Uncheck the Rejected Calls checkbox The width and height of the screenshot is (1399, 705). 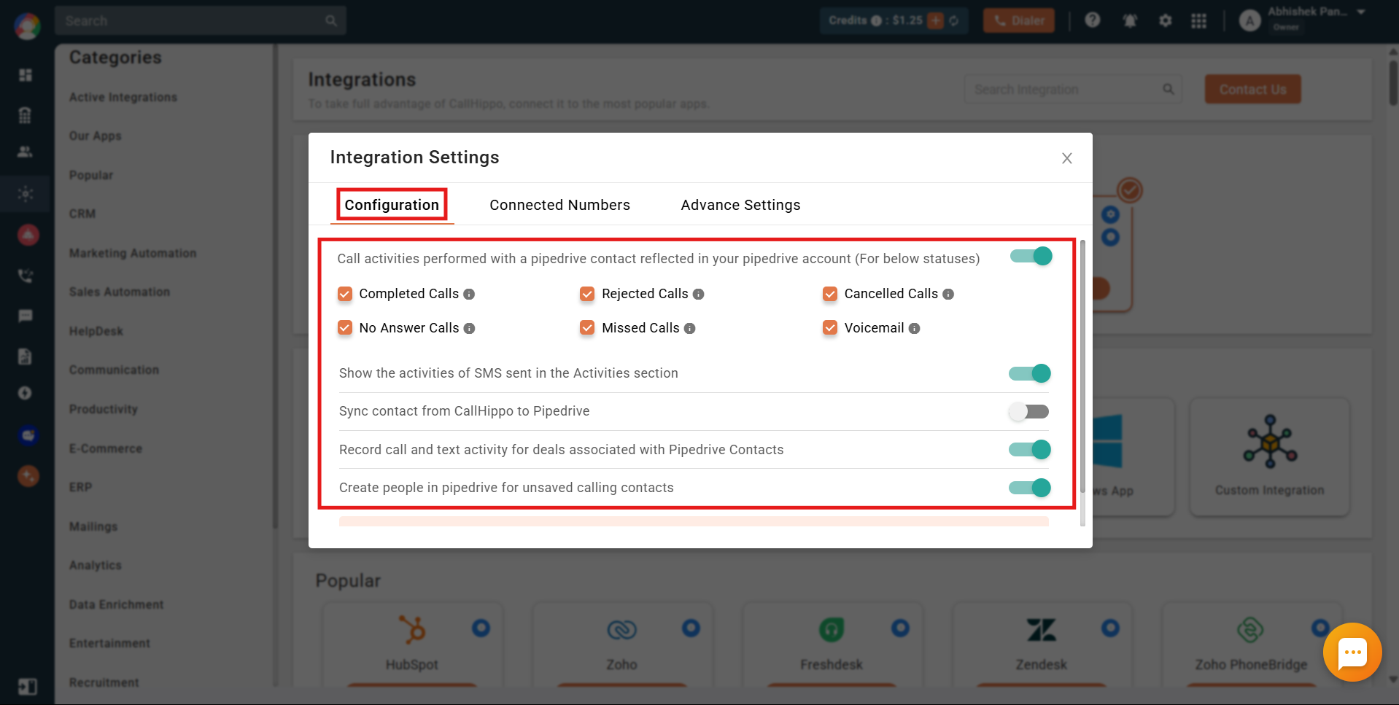tap(587, 294)
